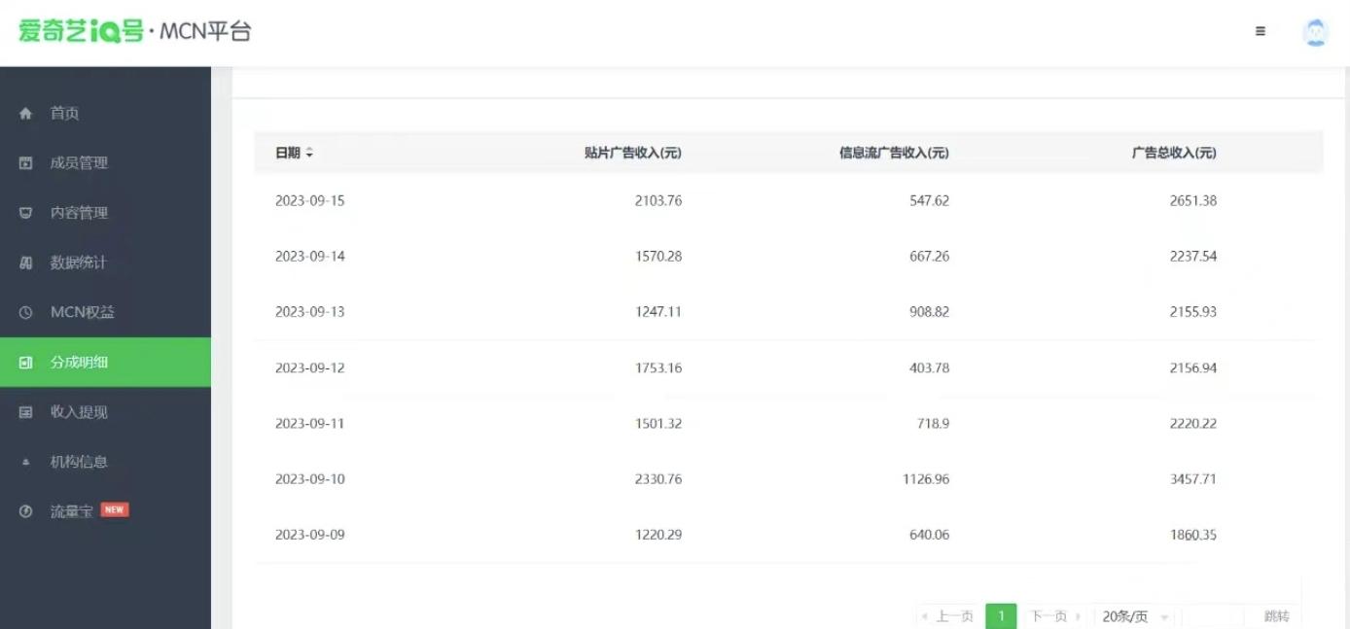
Task: Expand the hamburger menu at top right
Action: pos(1260,31)
